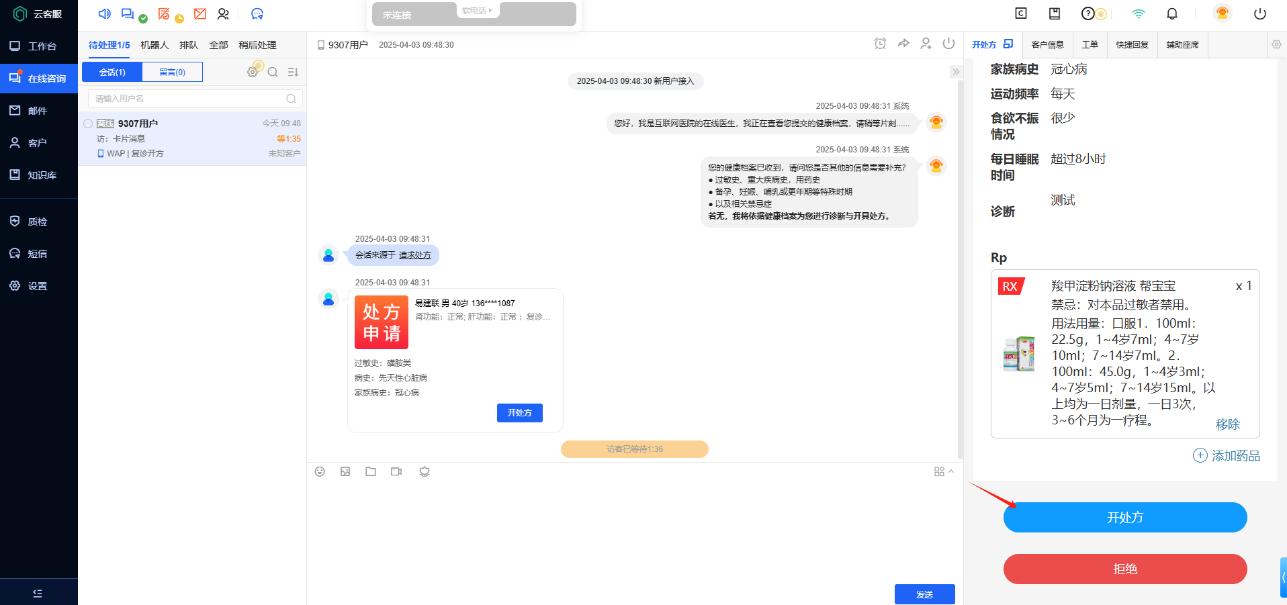Click the search icon beside session list gear
Viewport: 1287px width, 605px height.
tap(273, 72)
